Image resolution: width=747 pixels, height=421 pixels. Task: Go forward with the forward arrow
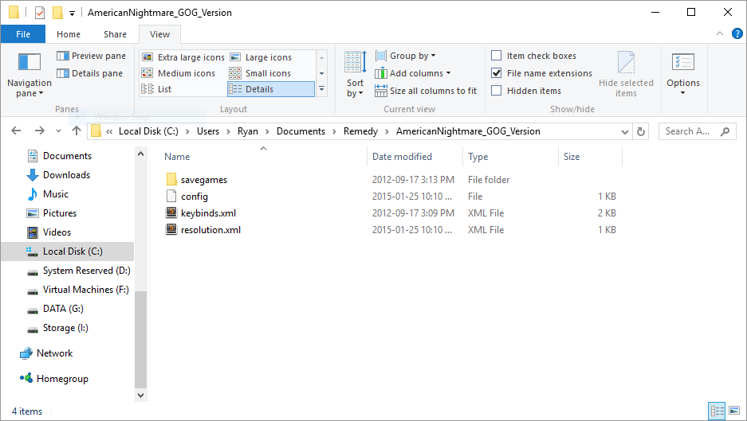click(x=40, y=131)
